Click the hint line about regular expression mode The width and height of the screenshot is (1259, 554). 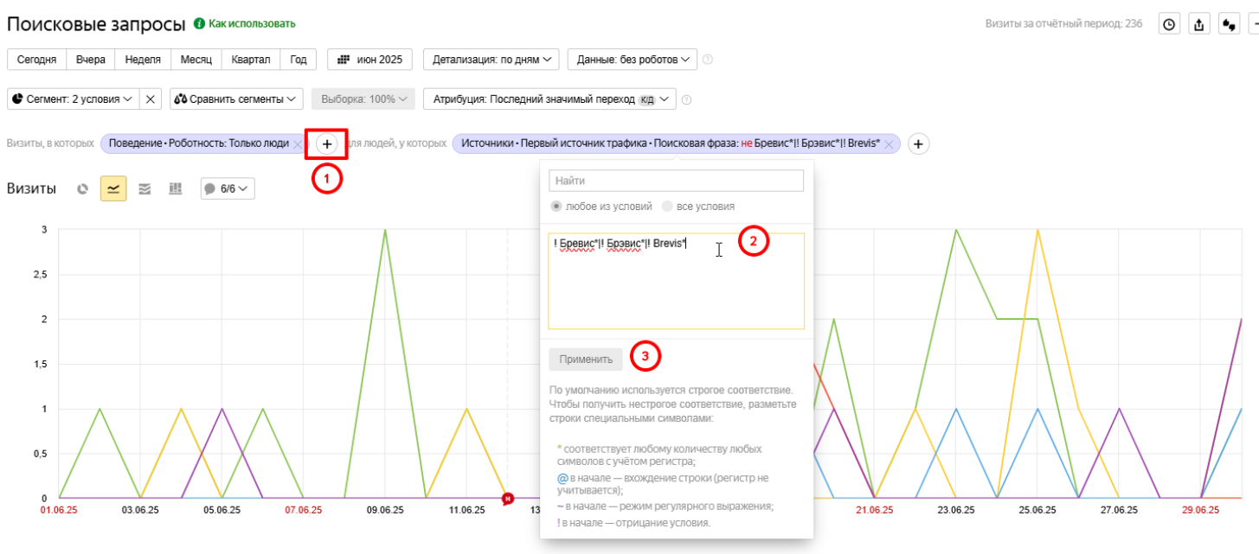click(x=665, y=506)
